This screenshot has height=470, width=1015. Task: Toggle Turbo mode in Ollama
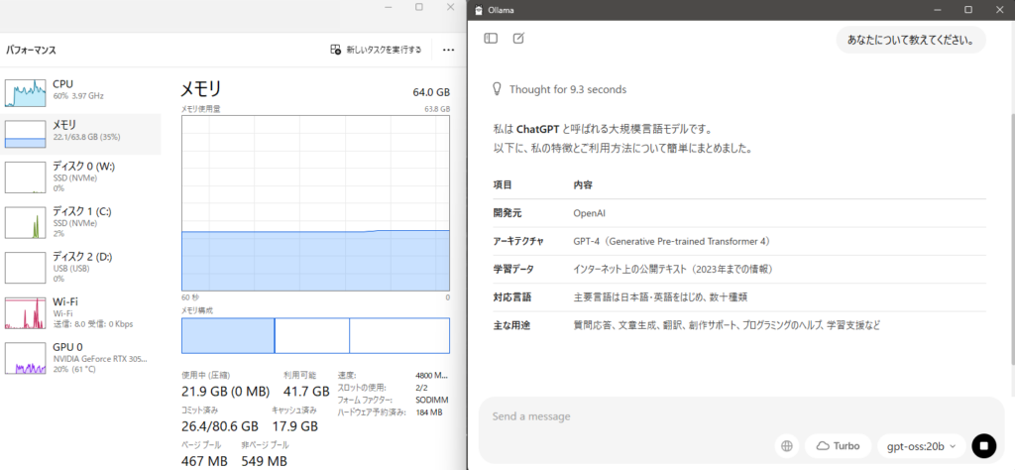(839, 445)
